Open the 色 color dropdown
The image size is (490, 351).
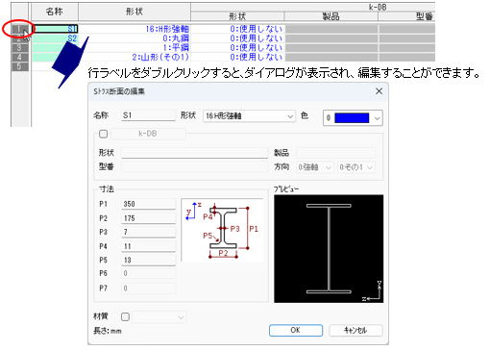[x=377, y=118]
